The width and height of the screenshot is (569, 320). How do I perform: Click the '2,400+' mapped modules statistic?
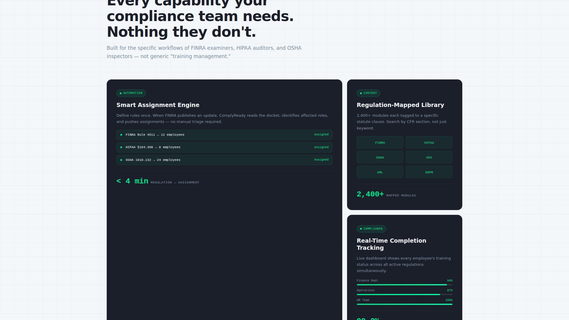[x=370, y=194]
